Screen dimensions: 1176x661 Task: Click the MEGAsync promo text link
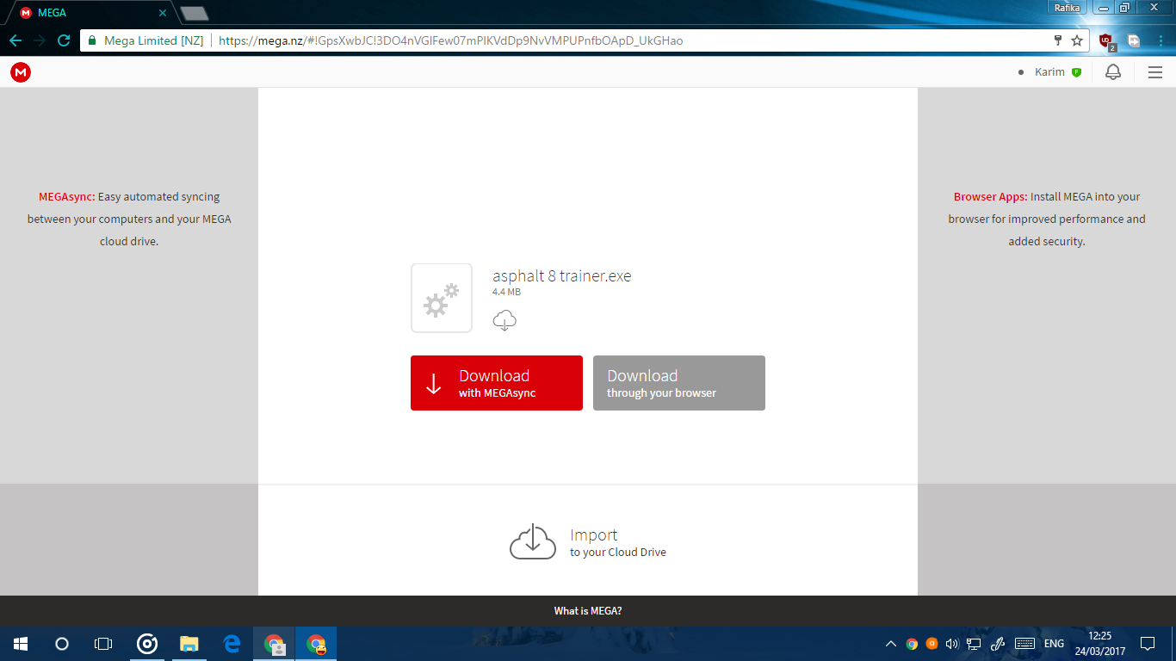(x=67, y=196)
